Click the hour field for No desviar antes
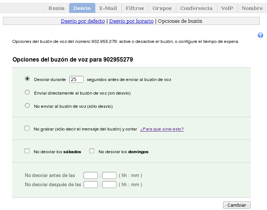 click(x=90, y=175)
